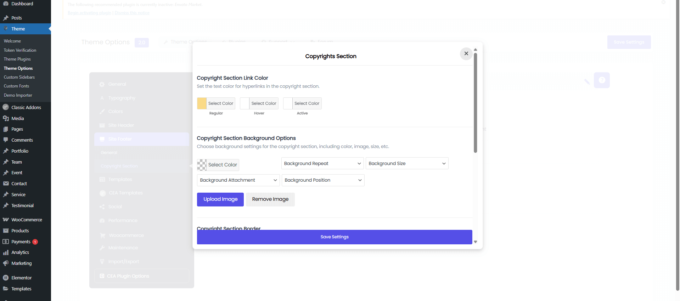
Task: Choose the transparent background color swatch
Action: coord(202,165)
